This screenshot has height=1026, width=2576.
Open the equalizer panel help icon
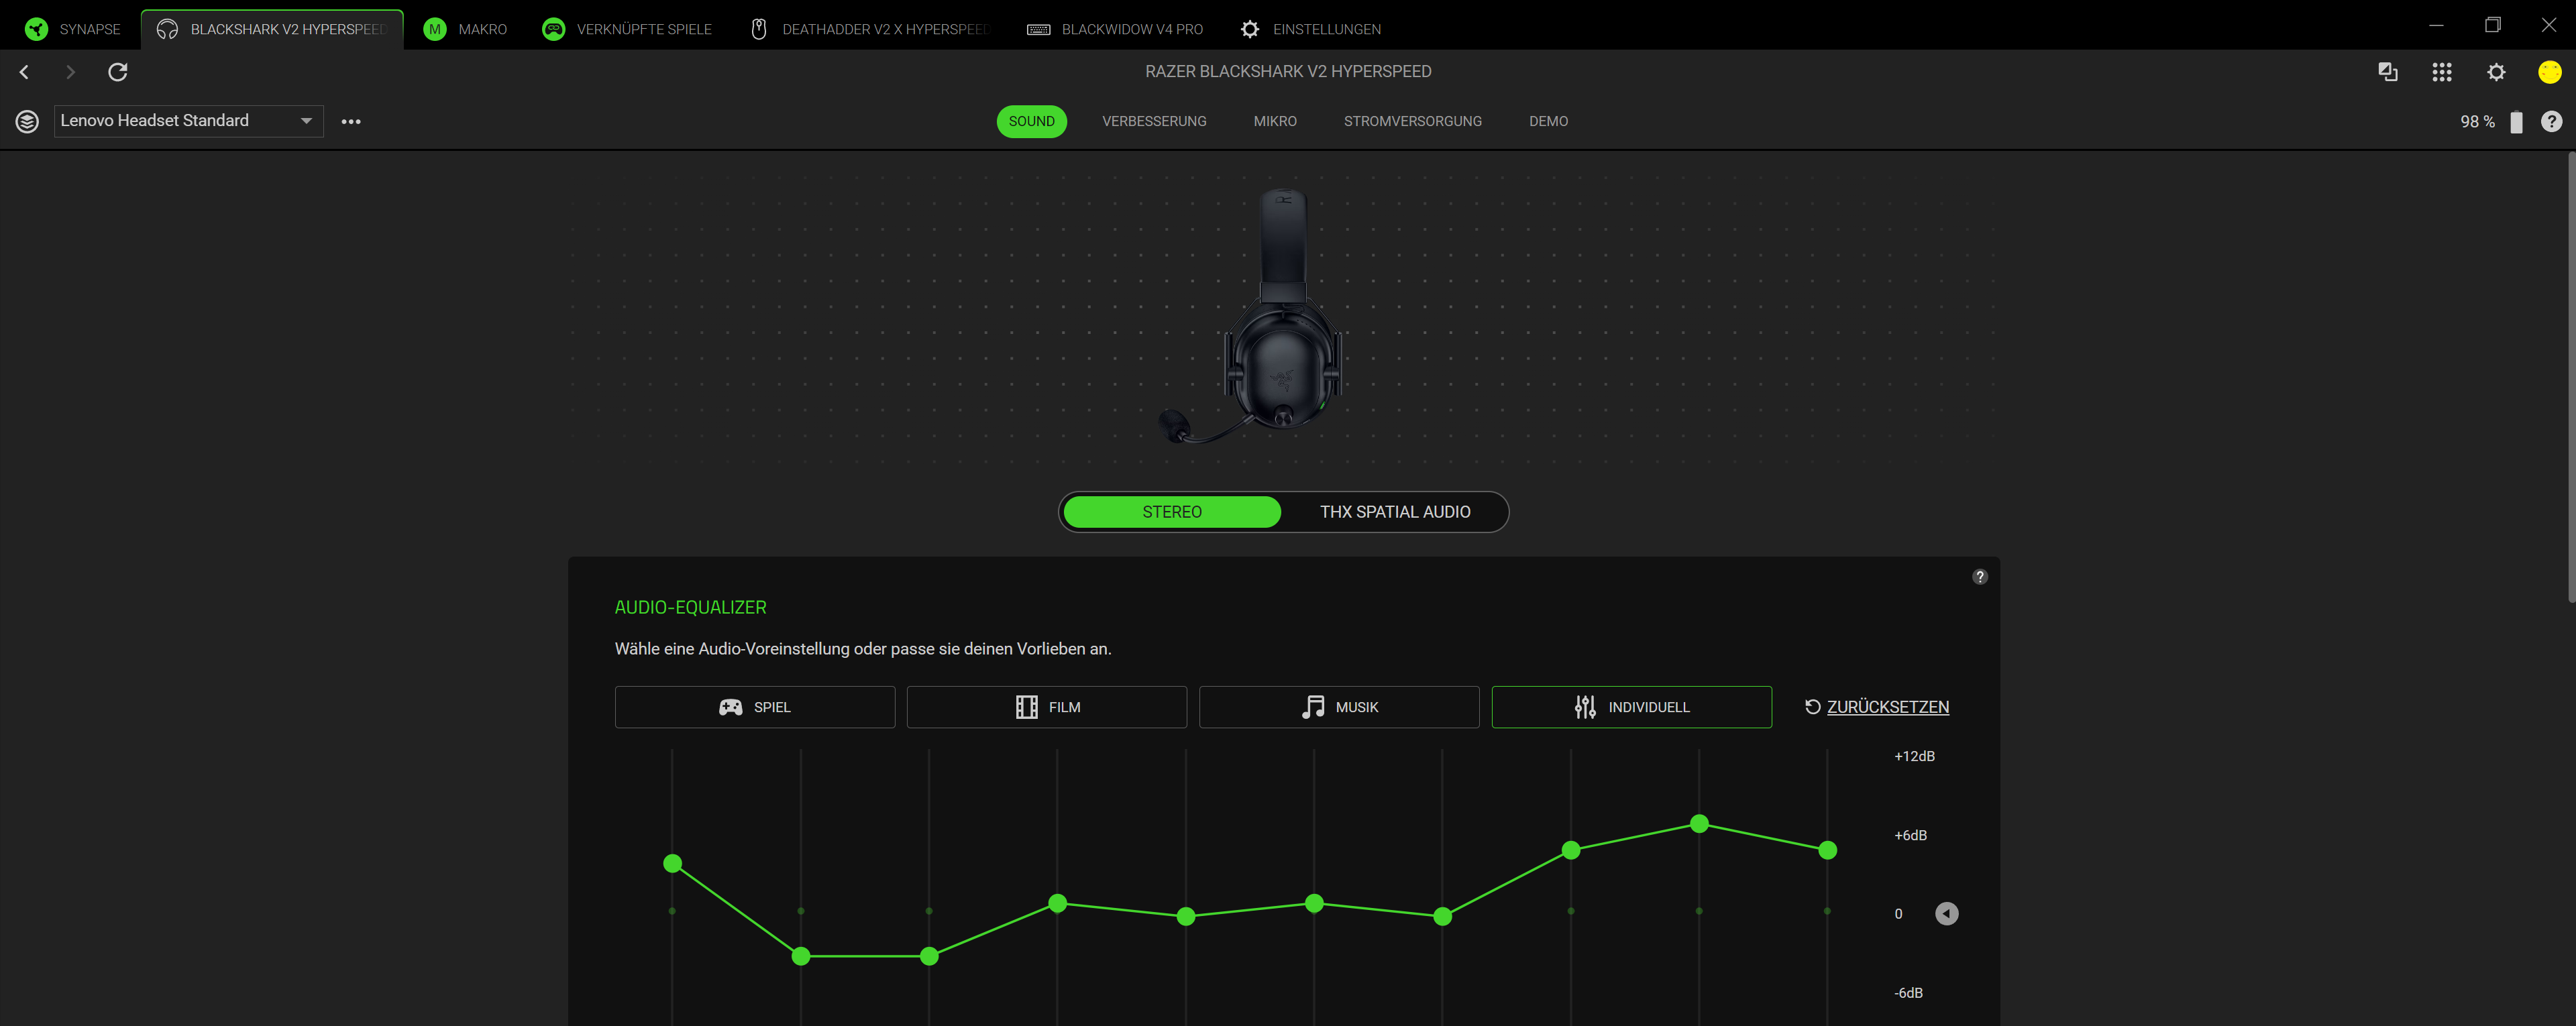coord(1979,577)
